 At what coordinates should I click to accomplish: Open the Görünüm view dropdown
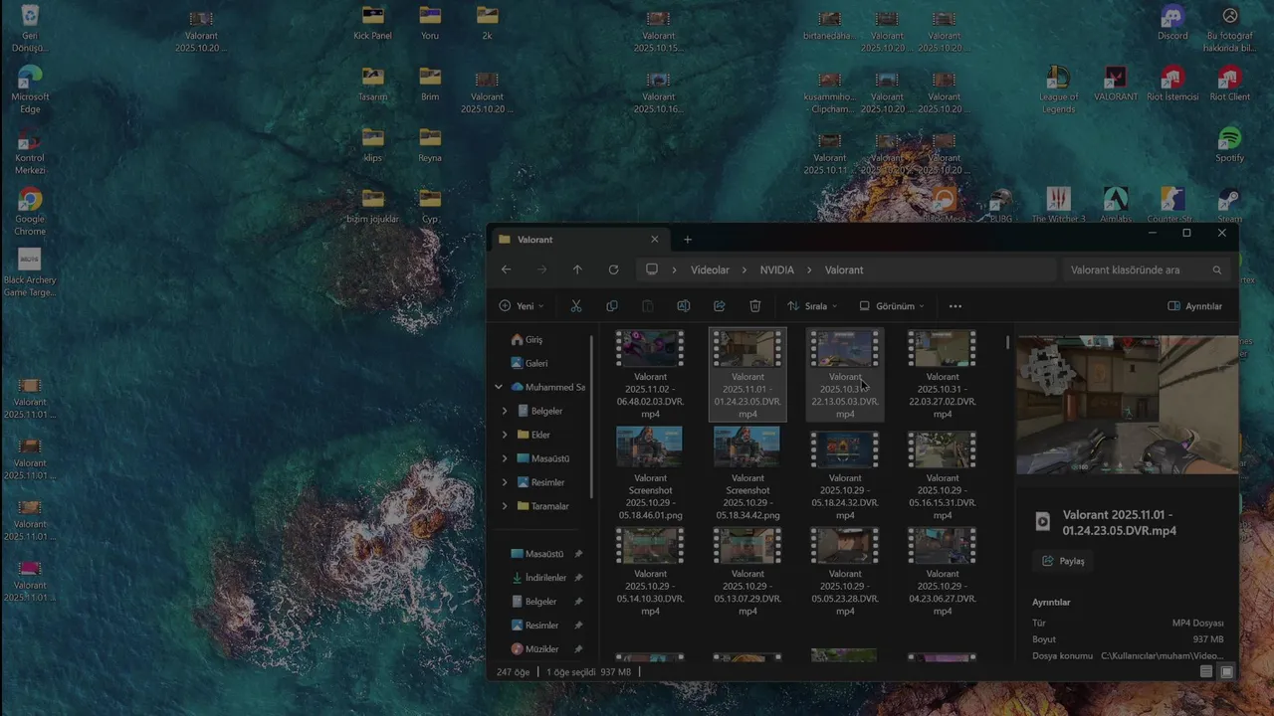892,306
